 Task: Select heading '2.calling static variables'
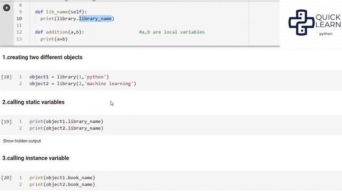pos(33,102)
